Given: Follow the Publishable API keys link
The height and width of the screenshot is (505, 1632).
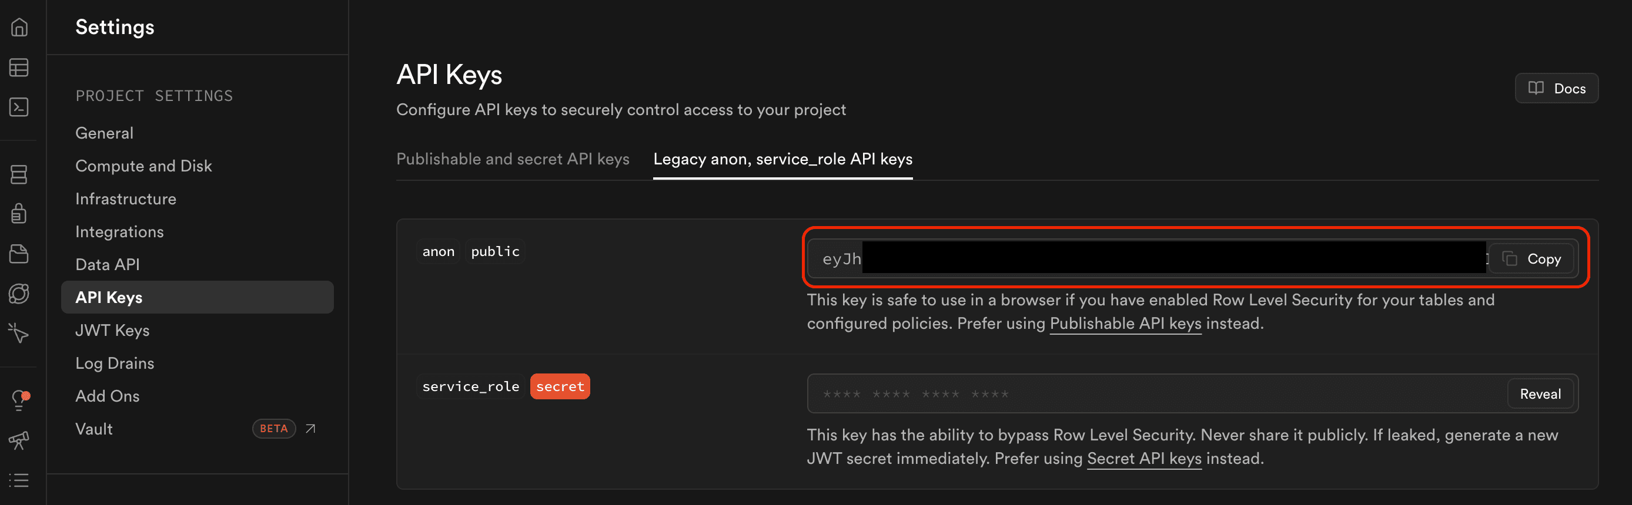Looking at the screenshot, I should [x=1125, y=324].
